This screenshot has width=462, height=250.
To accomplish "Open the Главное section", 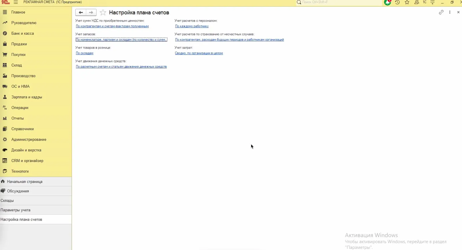I will tap(36, 12).
